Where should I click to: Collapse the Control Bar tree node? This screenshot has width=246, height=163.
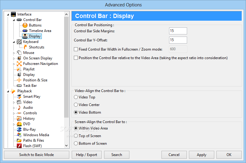[14, 20]
